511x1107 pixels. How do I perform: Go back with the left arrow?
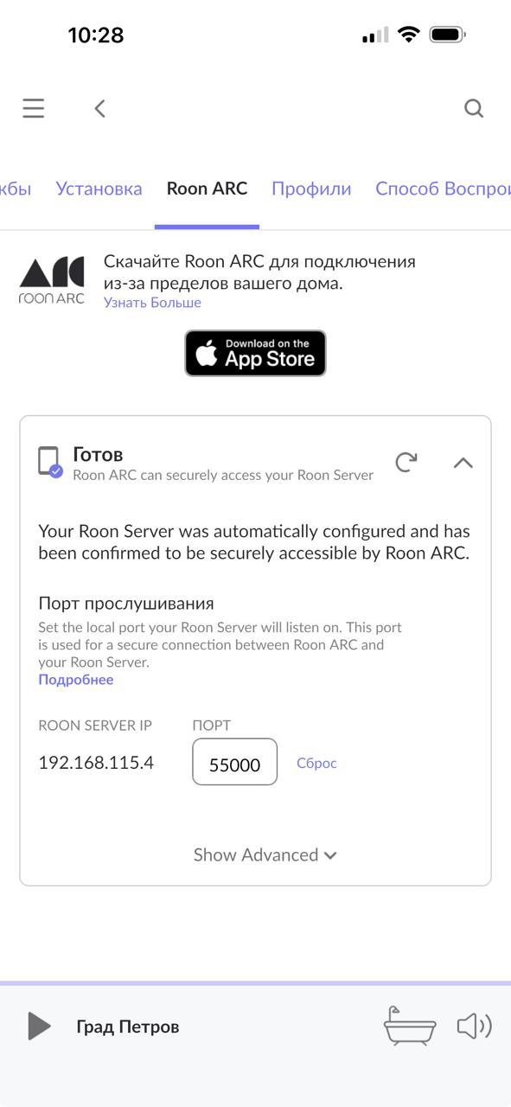[99, 108]
